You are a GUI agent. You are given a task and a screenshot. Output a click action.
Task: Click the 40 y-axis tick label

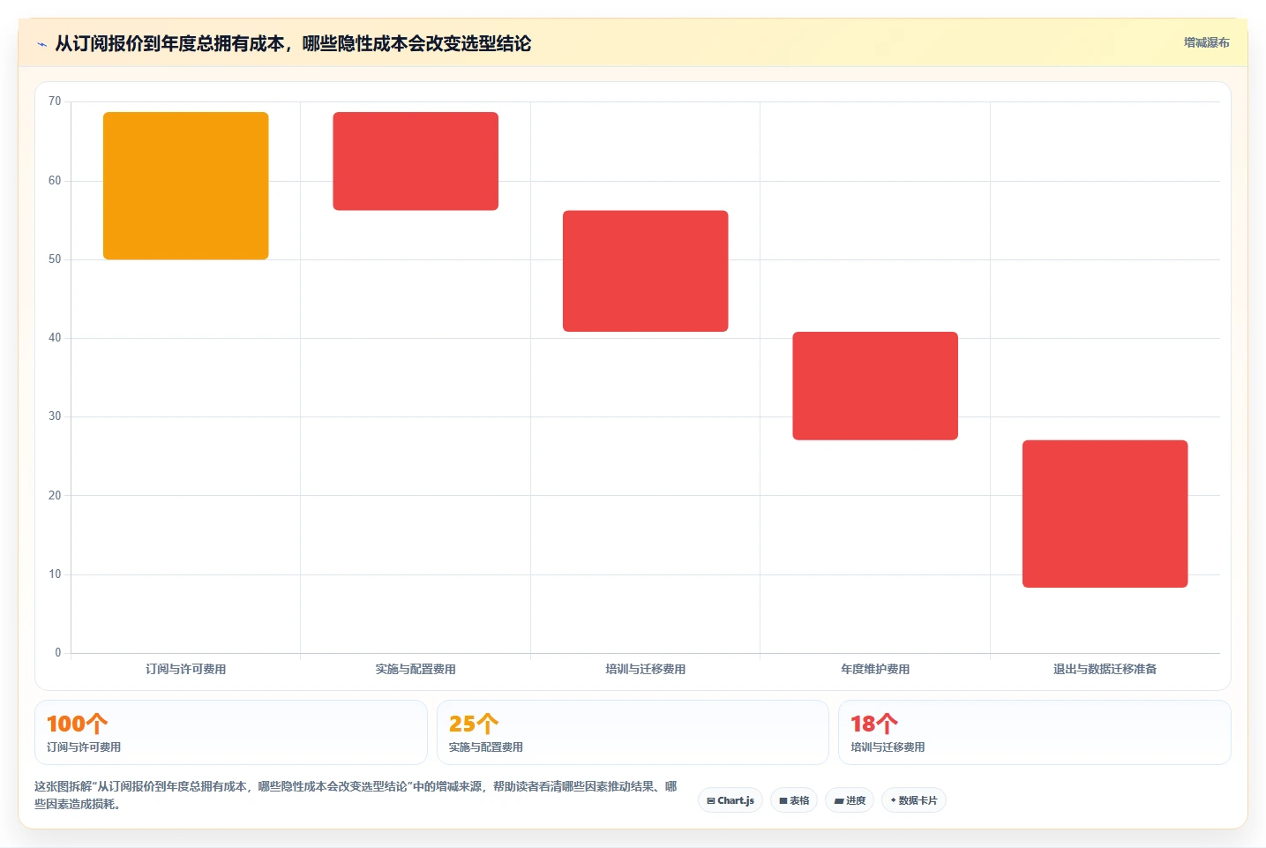55,338
